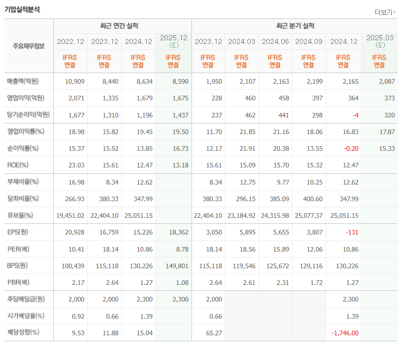Select the 최근 분기 실적 header
The image size is (402, 345).
click(x=295, y=26)
